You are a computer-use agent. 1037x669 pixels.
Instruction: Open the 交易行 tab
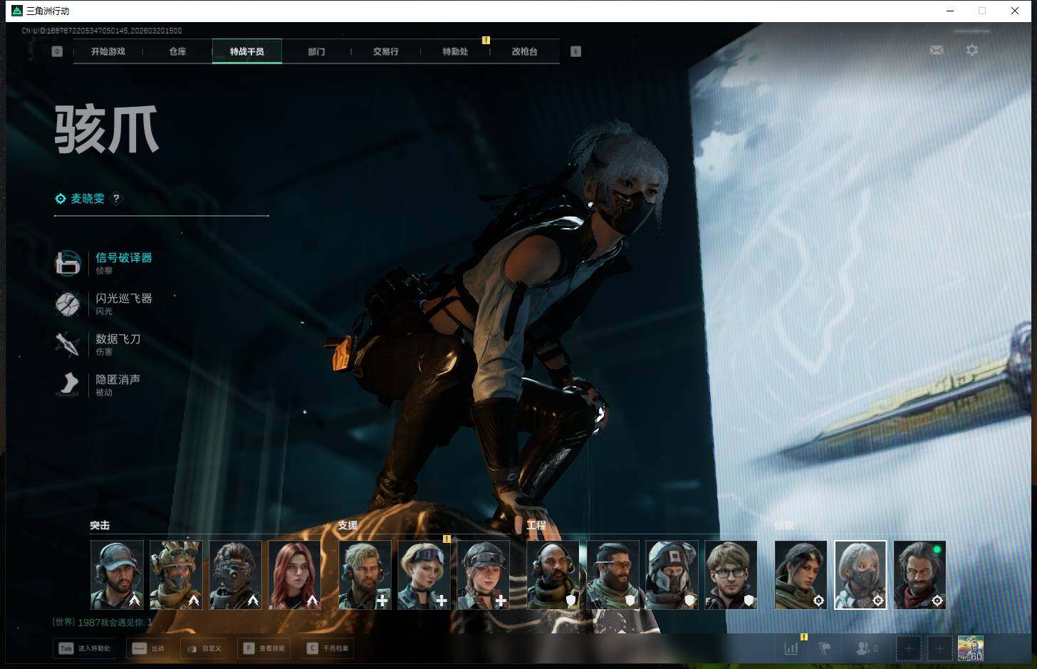[385, 51]
